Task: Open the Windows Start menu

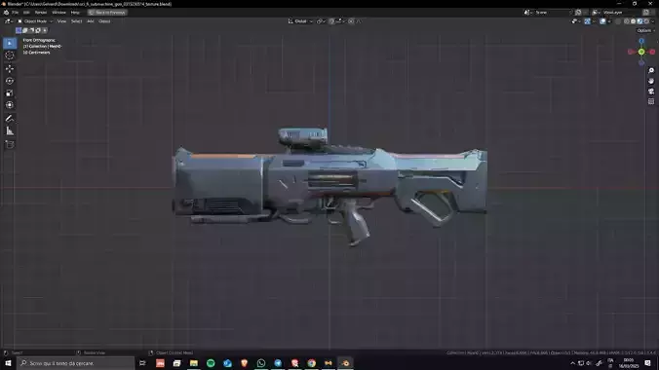Action: (9, 363)
